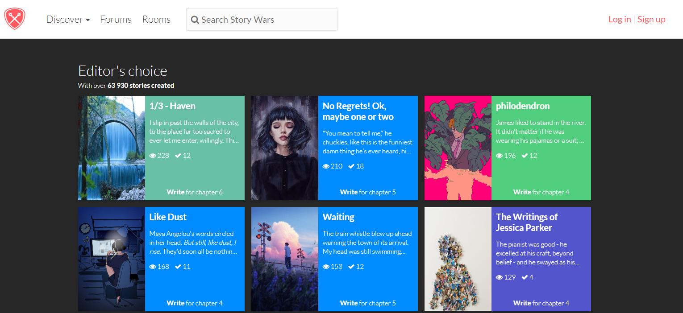
Task: Click the views eye icon on 1/3 - Haven
Action: 153,156
